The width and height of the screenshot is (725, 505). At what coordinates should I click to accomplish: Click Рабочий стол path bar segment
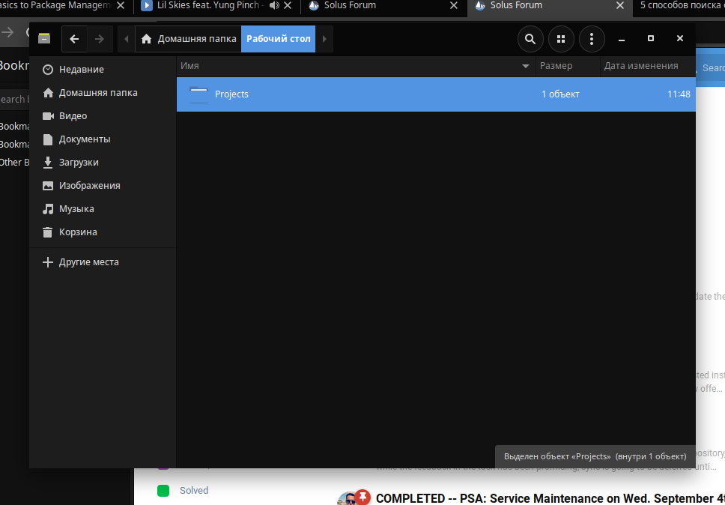point(278,39)
